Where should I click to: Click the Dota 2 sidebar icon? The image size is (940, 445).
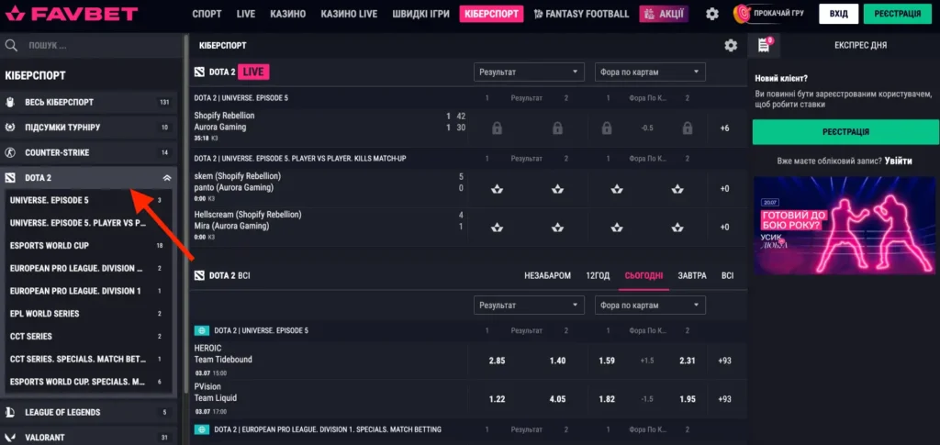10,178
